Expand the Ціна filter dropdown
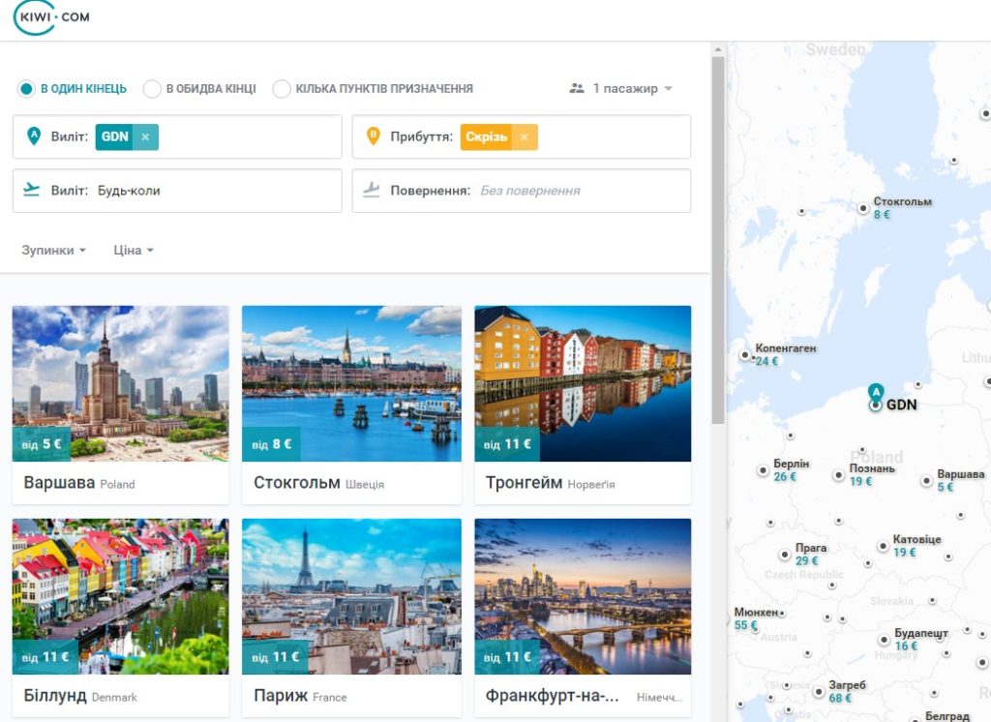The width and height of the screenshot is (991, 722). [134, 251]
